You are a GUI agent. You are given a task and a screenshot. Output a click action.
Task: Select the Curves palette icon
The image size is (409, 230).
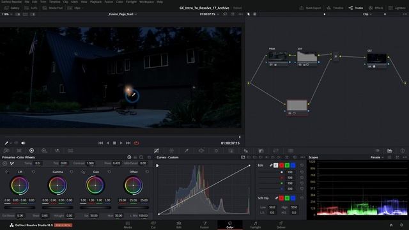pos(157,151)
